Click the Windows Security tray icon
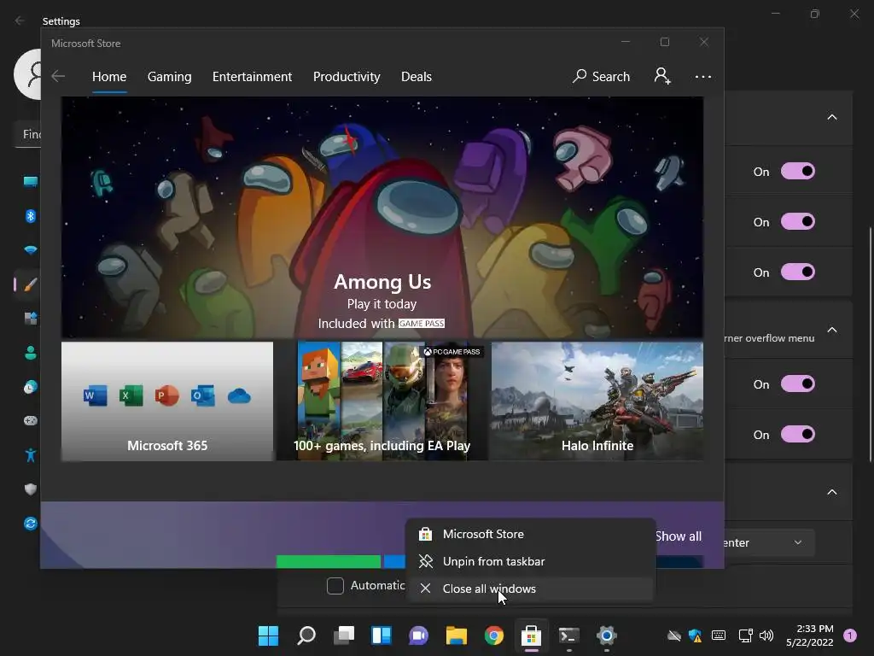The width and height of the screenshot is (874, 656). [695, 635]
